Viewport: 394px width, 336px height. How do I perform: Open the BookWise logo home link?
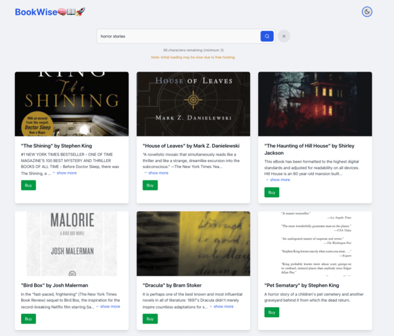tap(50, 12)
